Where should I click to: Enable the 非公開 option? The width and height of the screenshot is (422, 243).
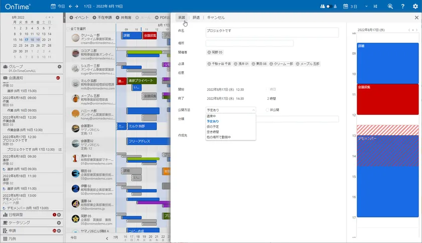(x=268, y=109)
